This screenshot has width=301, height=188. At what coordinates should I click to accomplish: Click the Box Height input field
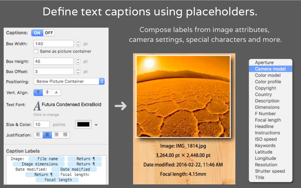[x=53, y=61]
